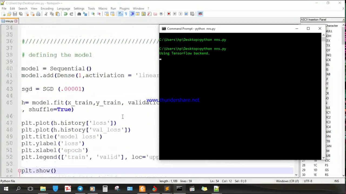Image resolution: width=346 pixels, height=194 pixels.
Task: Collapse the fold marker at line 54
Action: 19,171
